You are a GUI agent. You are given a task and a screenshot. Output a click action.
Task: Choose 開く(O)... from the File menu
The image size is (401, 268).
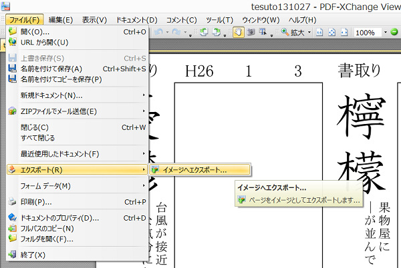tap(78, 31)
